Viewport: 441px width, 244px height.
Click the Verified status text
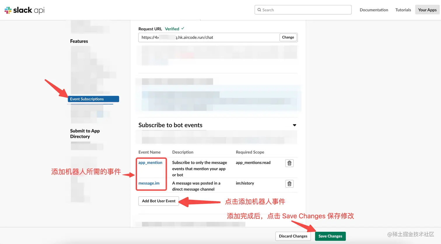(172, 29)
